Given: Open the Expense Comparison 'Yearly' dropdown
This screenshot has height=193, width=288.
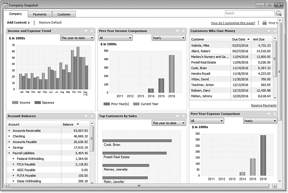Looking at the screenshot, I should pyautogui.click(x=260, y=121).
